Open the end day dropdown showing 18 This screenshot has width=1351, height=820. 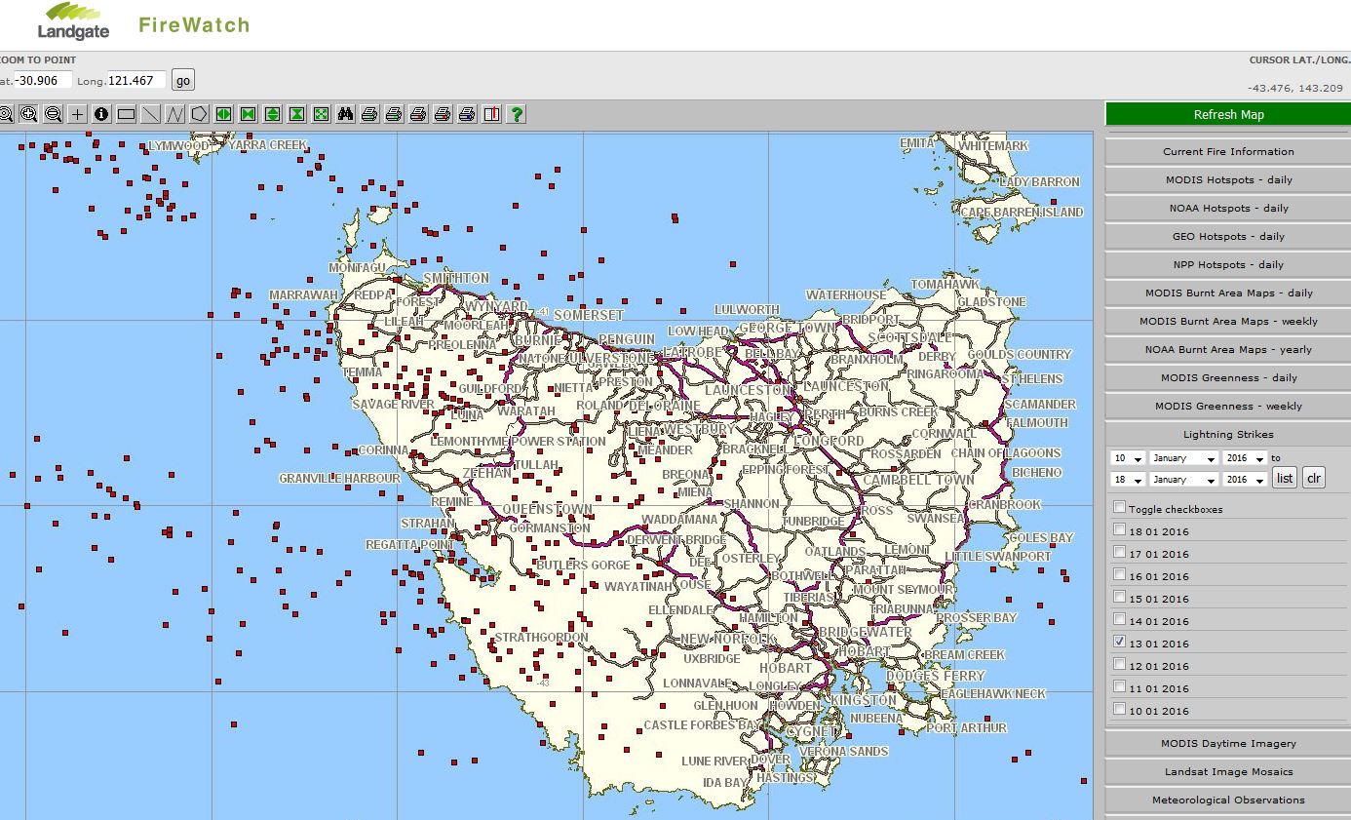1127,480
